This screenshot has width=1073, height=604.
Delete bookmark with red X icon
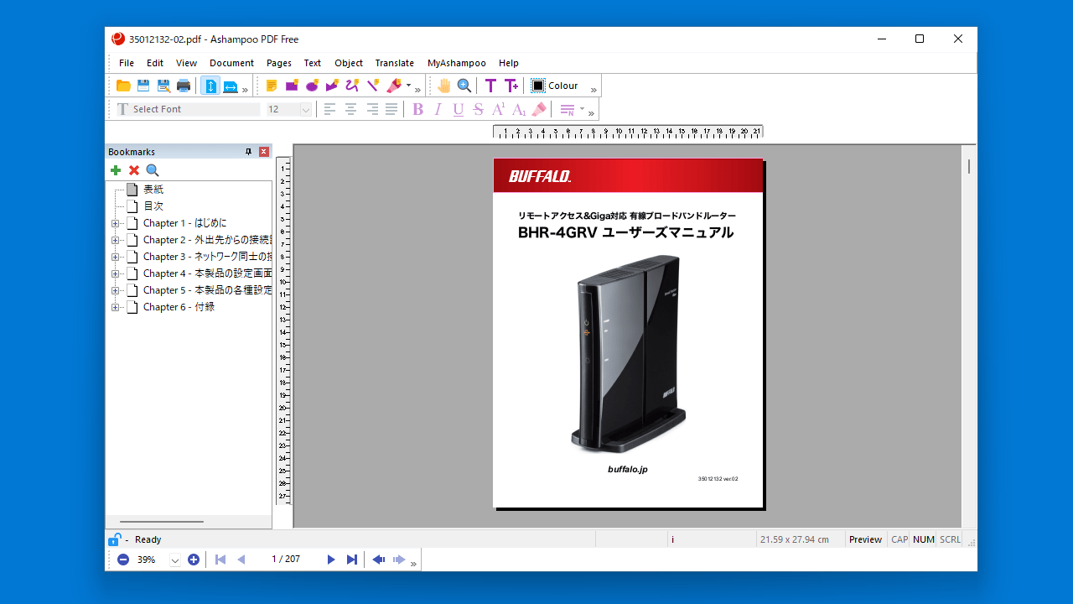134,170
